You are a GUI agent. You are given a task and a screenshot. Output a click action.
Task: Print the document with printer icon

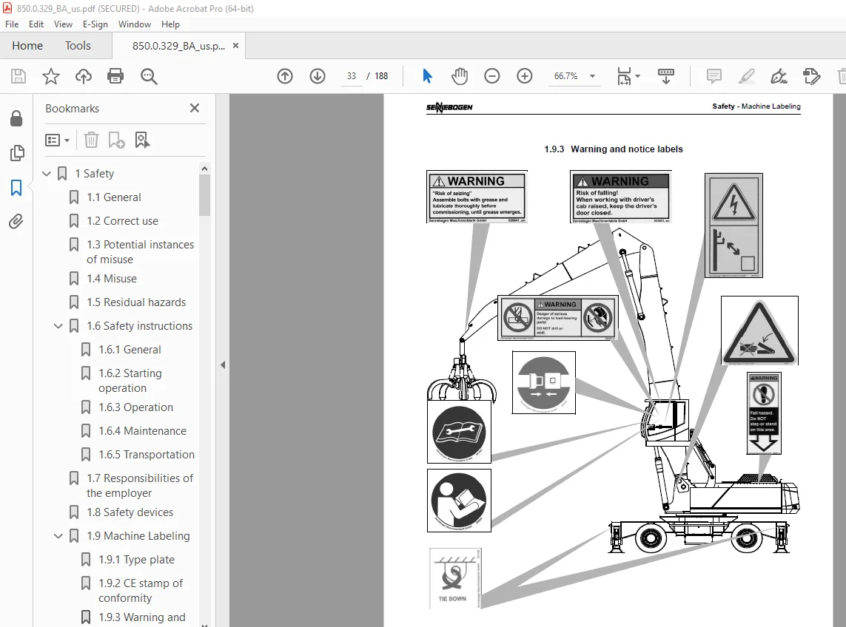[115, 76]
